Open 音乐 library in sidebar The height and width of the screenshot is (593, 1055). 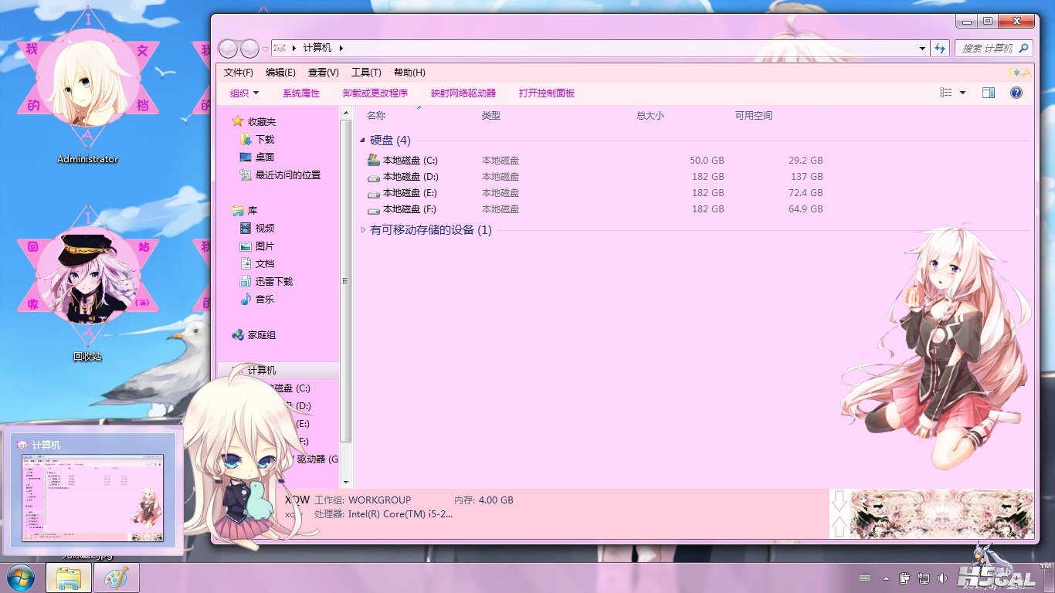265,300
